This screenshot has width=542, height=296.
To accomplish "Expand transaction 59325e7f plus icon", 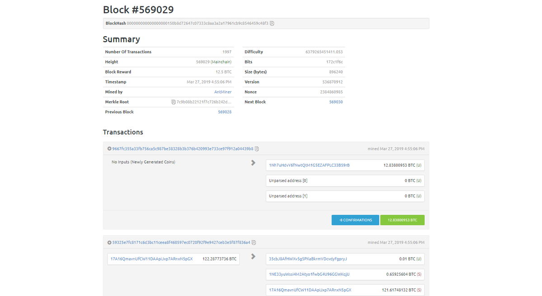I will click(109, 242).
